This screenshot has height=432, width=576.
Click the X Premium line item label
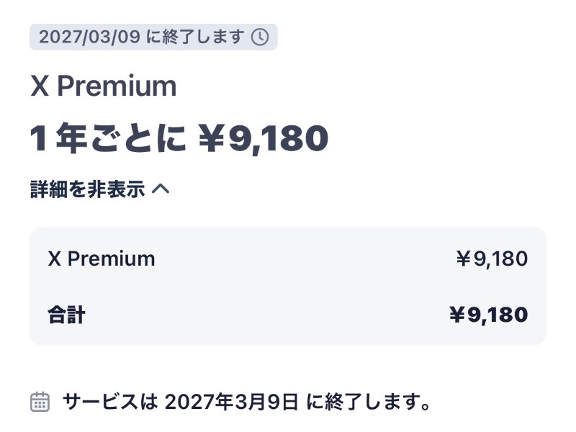click(x=102, y=258)
